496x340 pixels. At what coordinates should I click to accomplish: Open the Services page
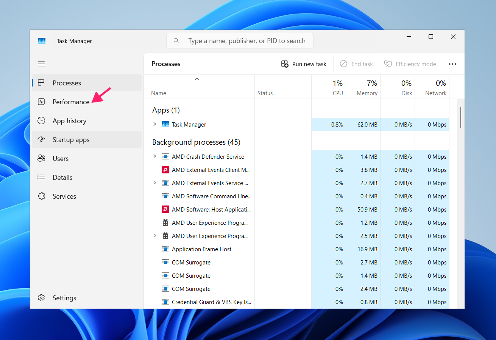[87, 196]
